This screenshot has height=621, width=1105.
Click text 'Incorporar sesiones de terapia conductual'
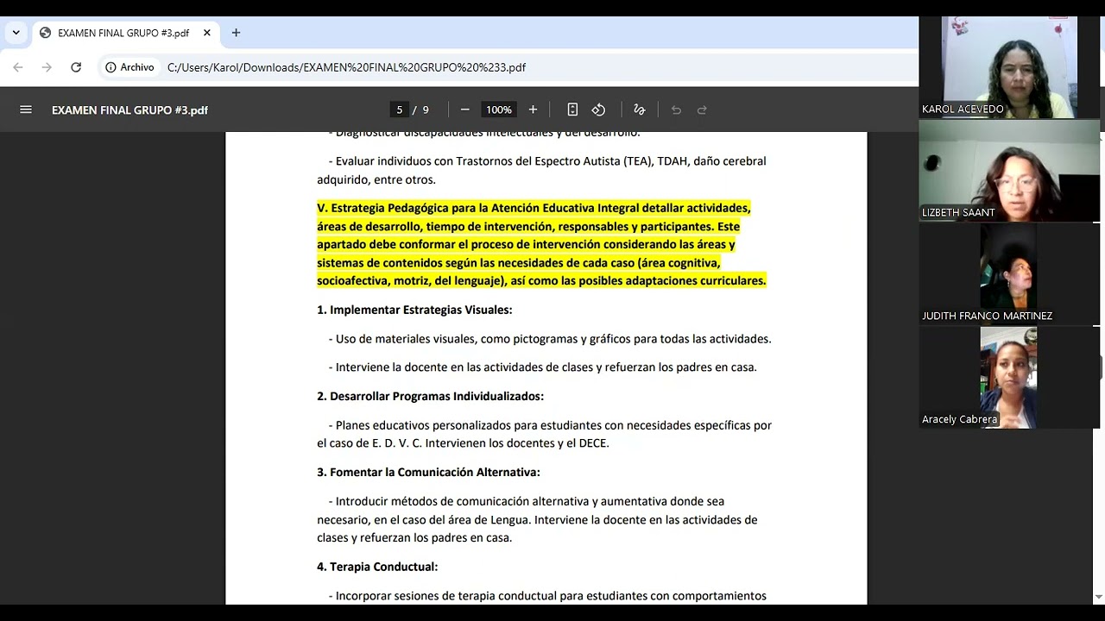446,596
